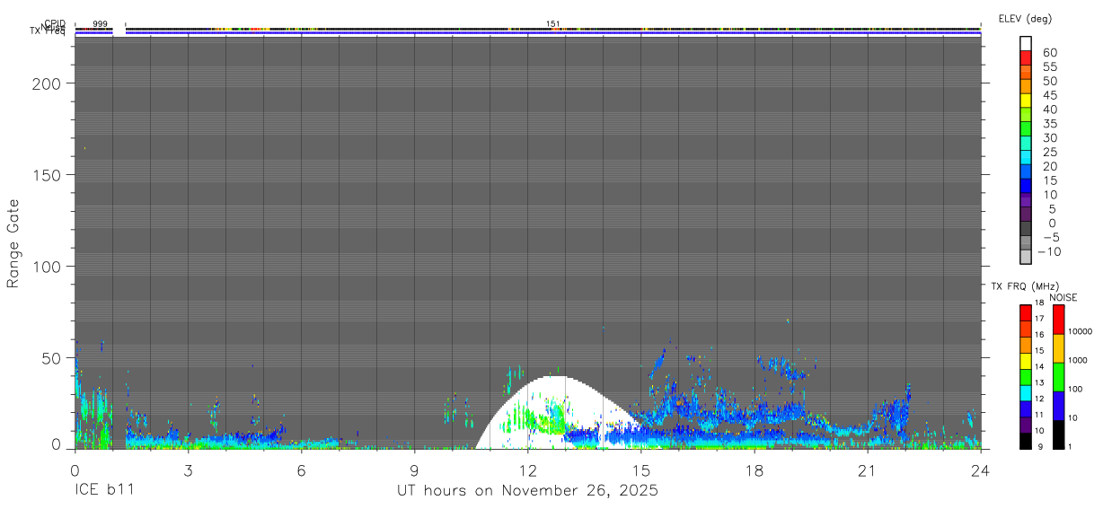Click the orange segment of NOISE colorbar

pyautogui.click(x=1057, y=348)
